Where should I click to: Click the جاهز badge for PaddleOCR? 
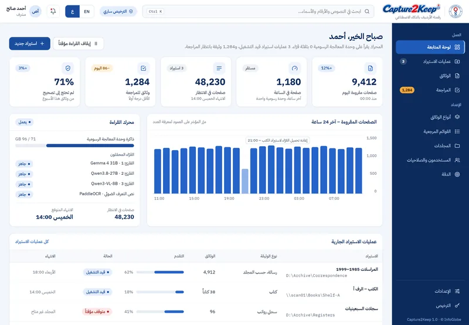point(24,195)
